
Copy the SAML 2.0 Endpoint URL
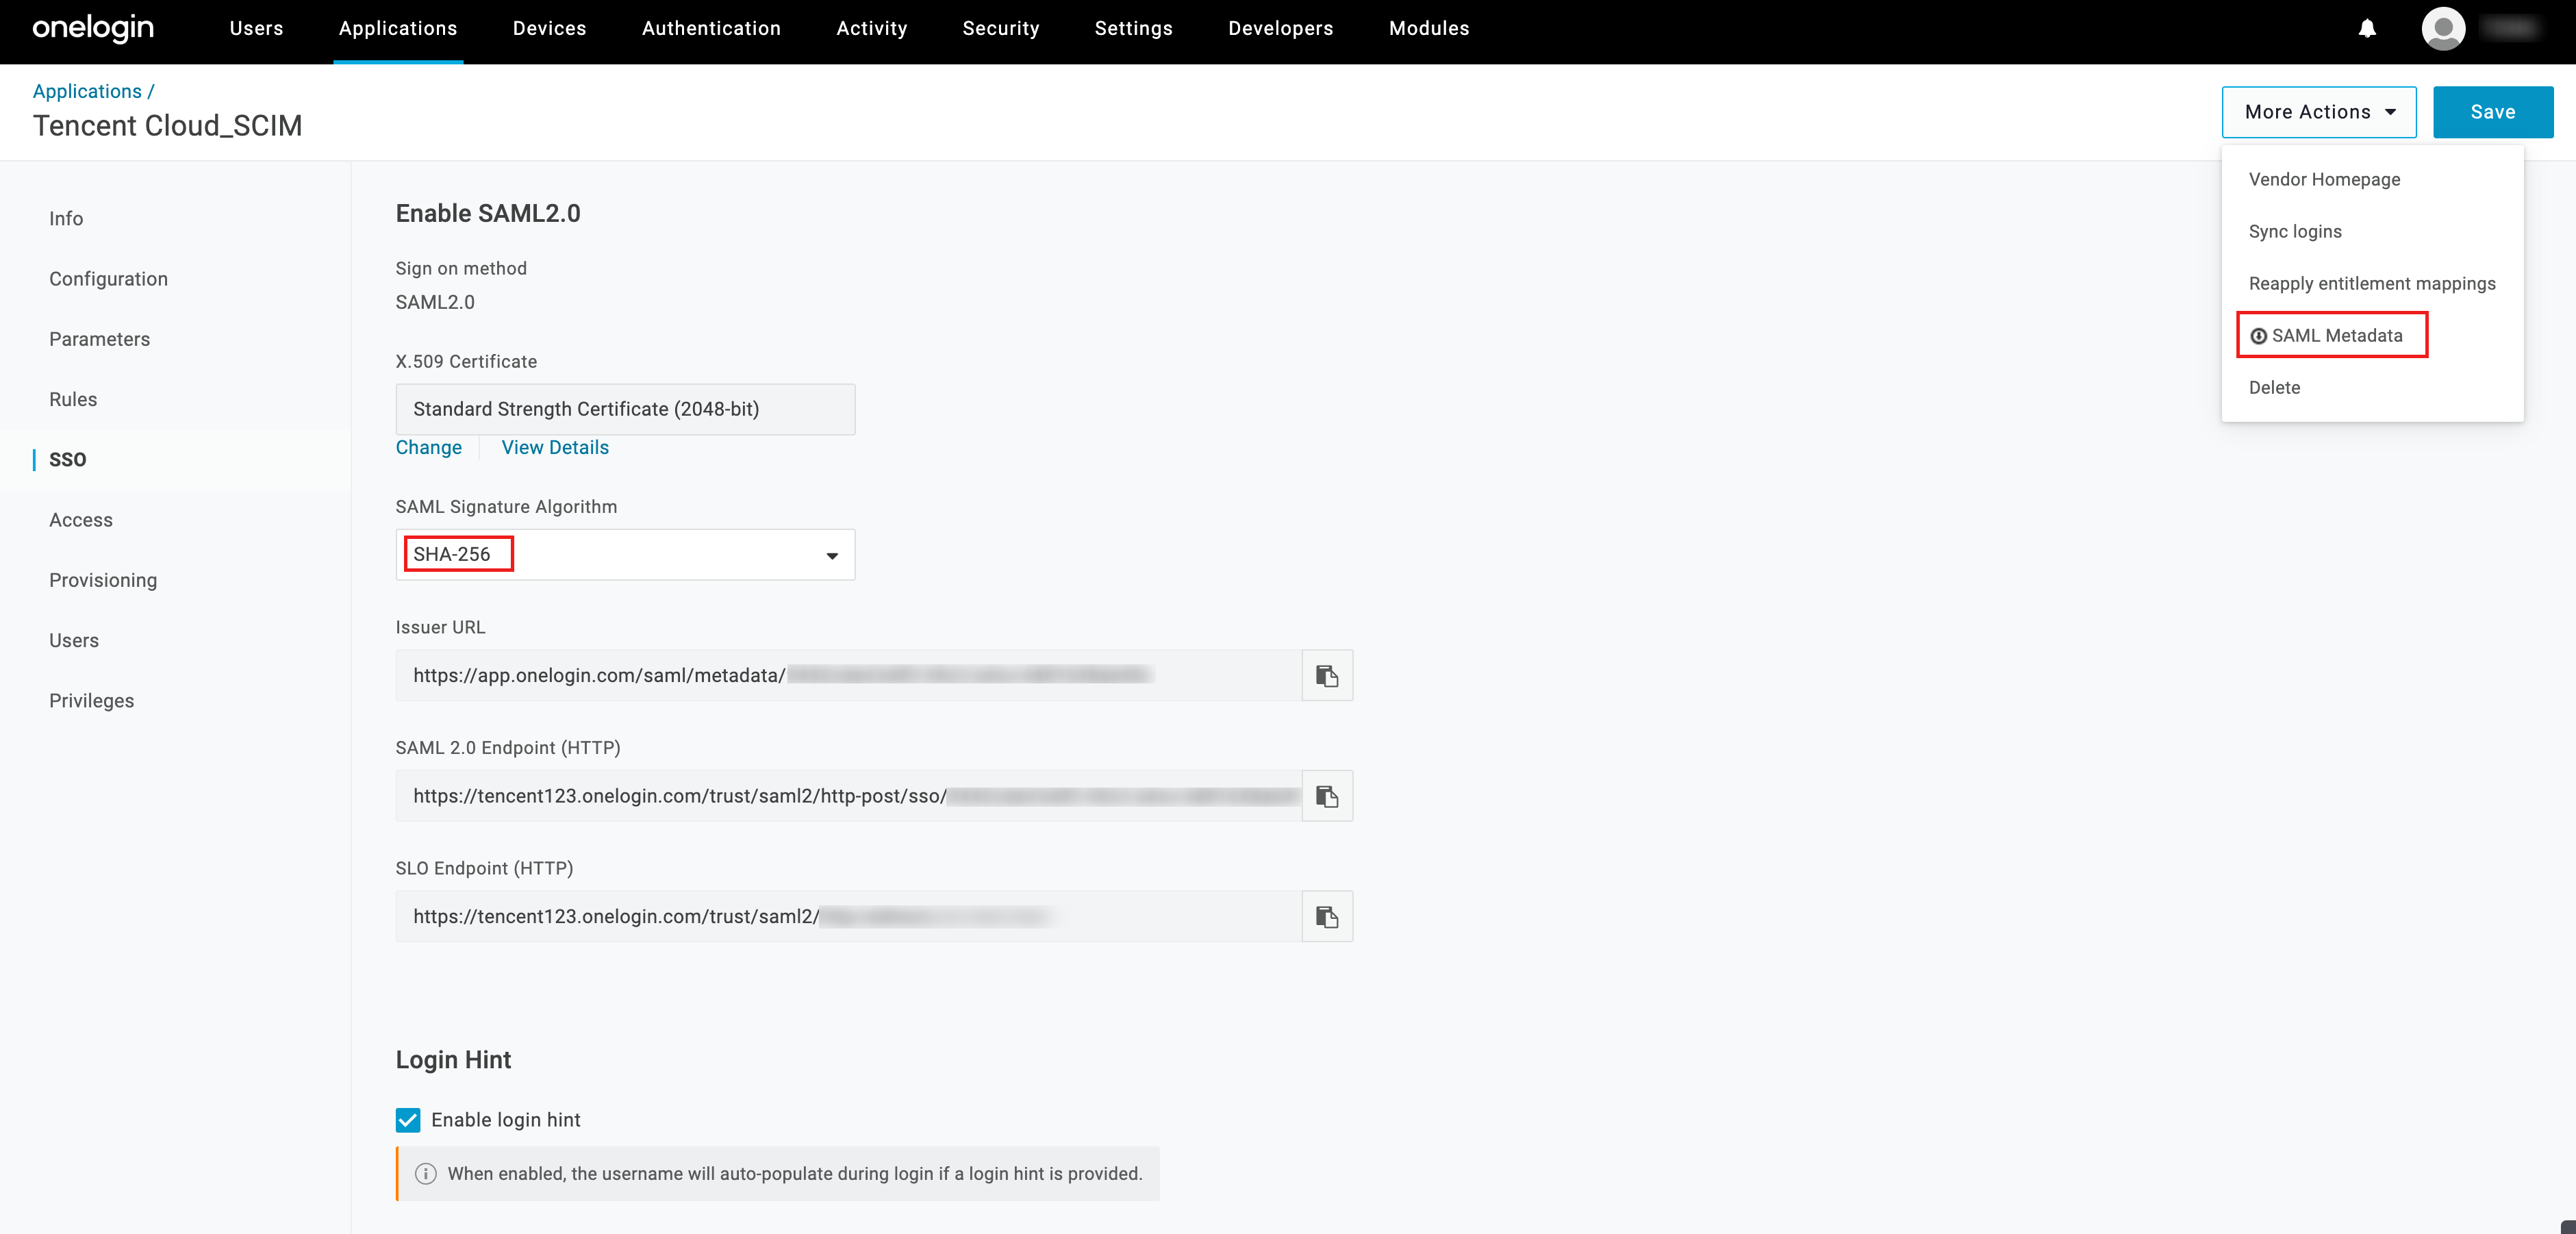tap(1327, 796)
